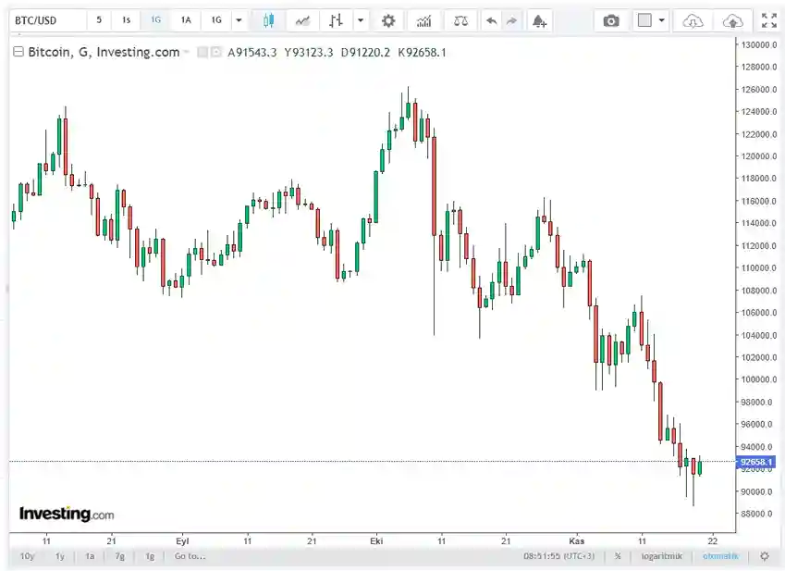Click the Go to... button
This screenshot has width=785, height=571.
pyautogui.click(x=190, y=556)
